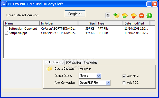Open the Encryption tab
The width and height of the screenshot is (159, 98).
point(90,63)
